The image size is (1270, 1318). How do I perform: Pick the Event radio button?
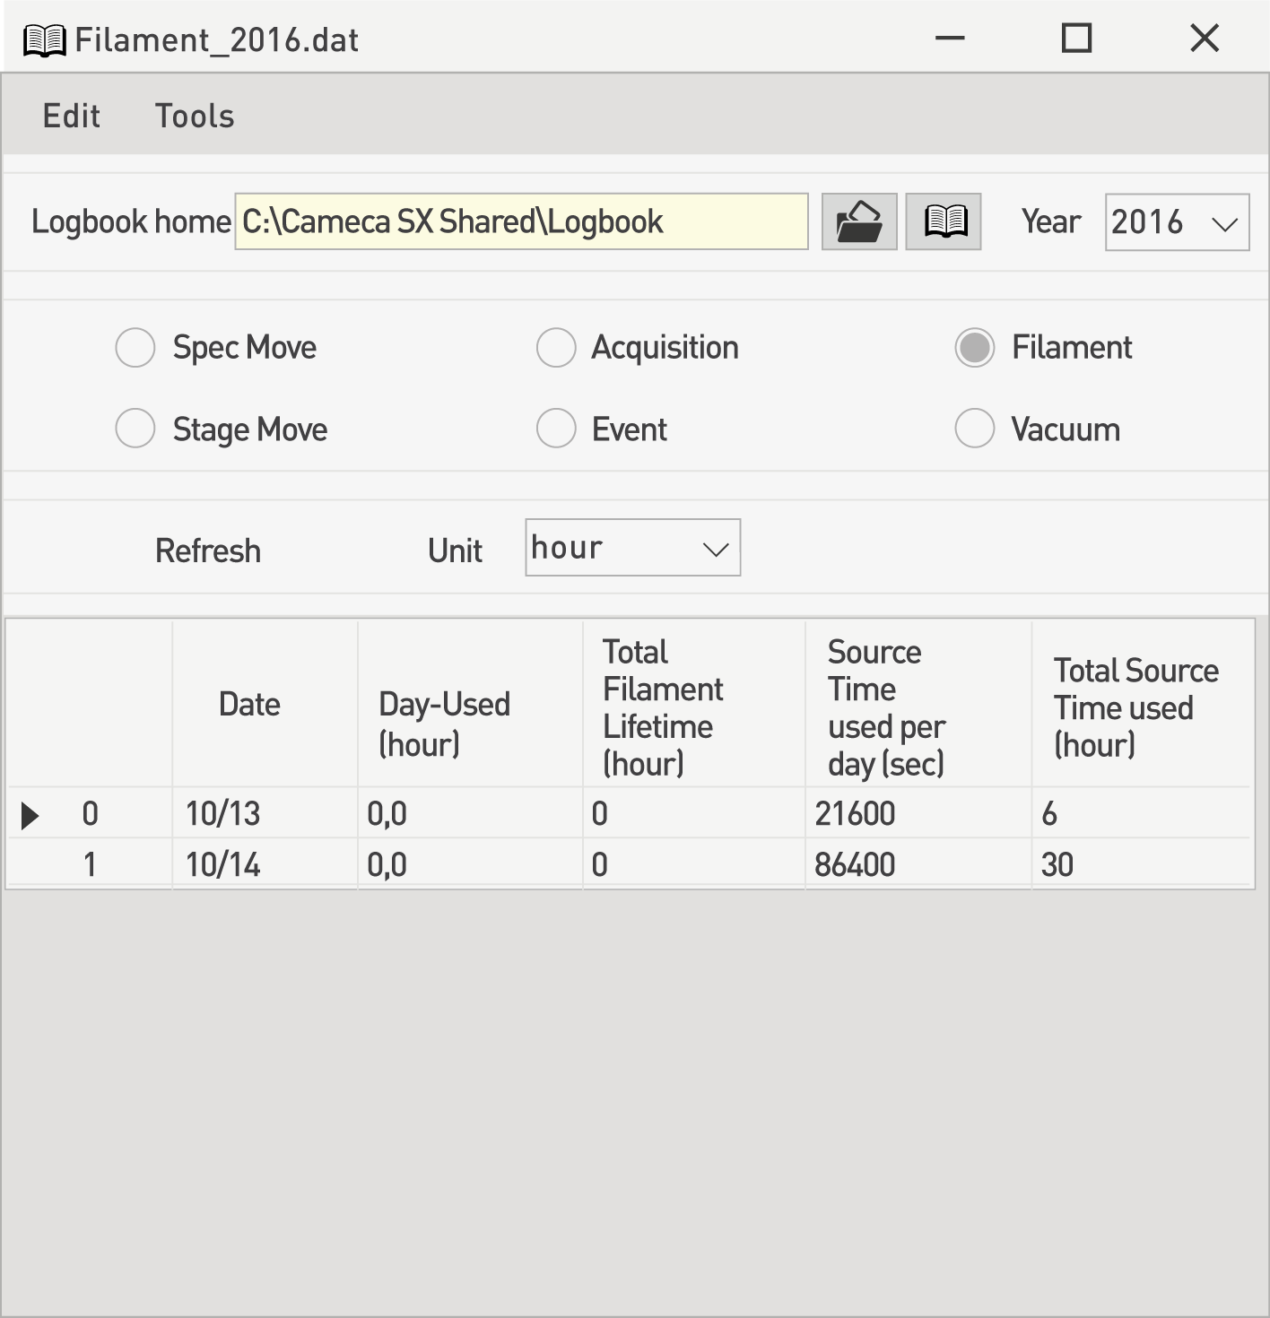pyautogui.click(x=556, y=429)
